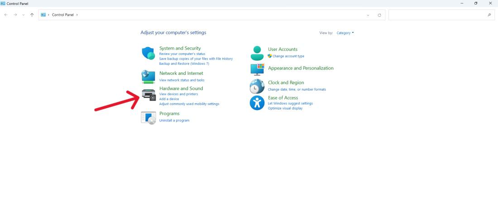This screenshot has height=201, width=498.
Task: Open User Accounts heading link
Action: (x=283, y=49)
